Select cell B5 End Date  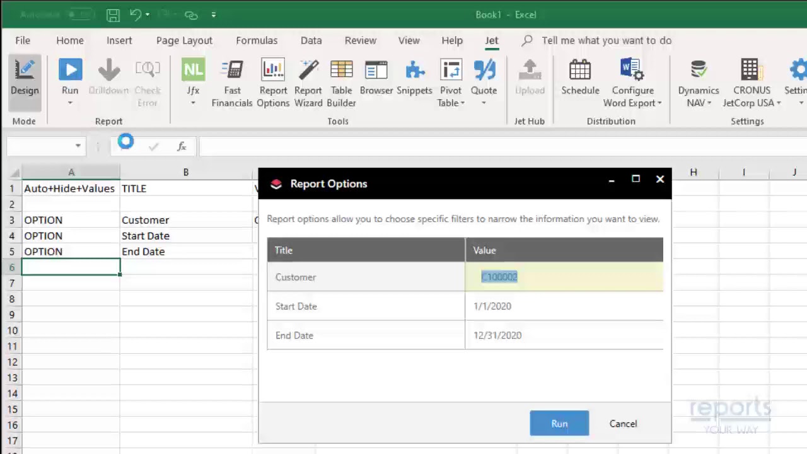click(x=186, y=252)
